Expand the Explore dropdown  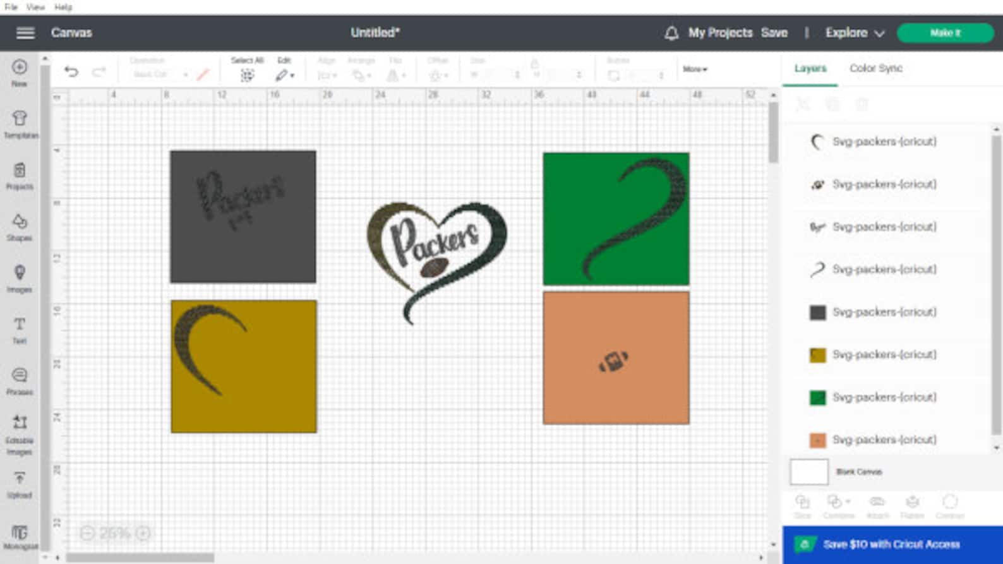pos(855,33)
